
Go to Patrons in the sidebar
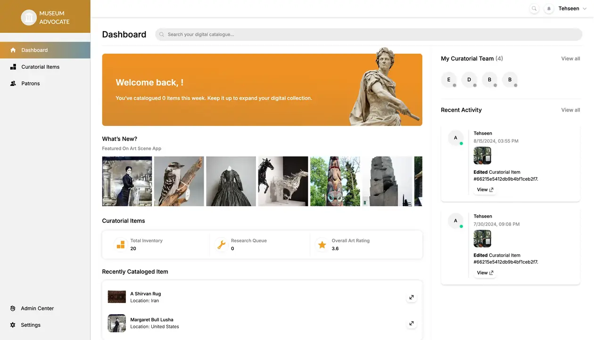tap(45, 83)
